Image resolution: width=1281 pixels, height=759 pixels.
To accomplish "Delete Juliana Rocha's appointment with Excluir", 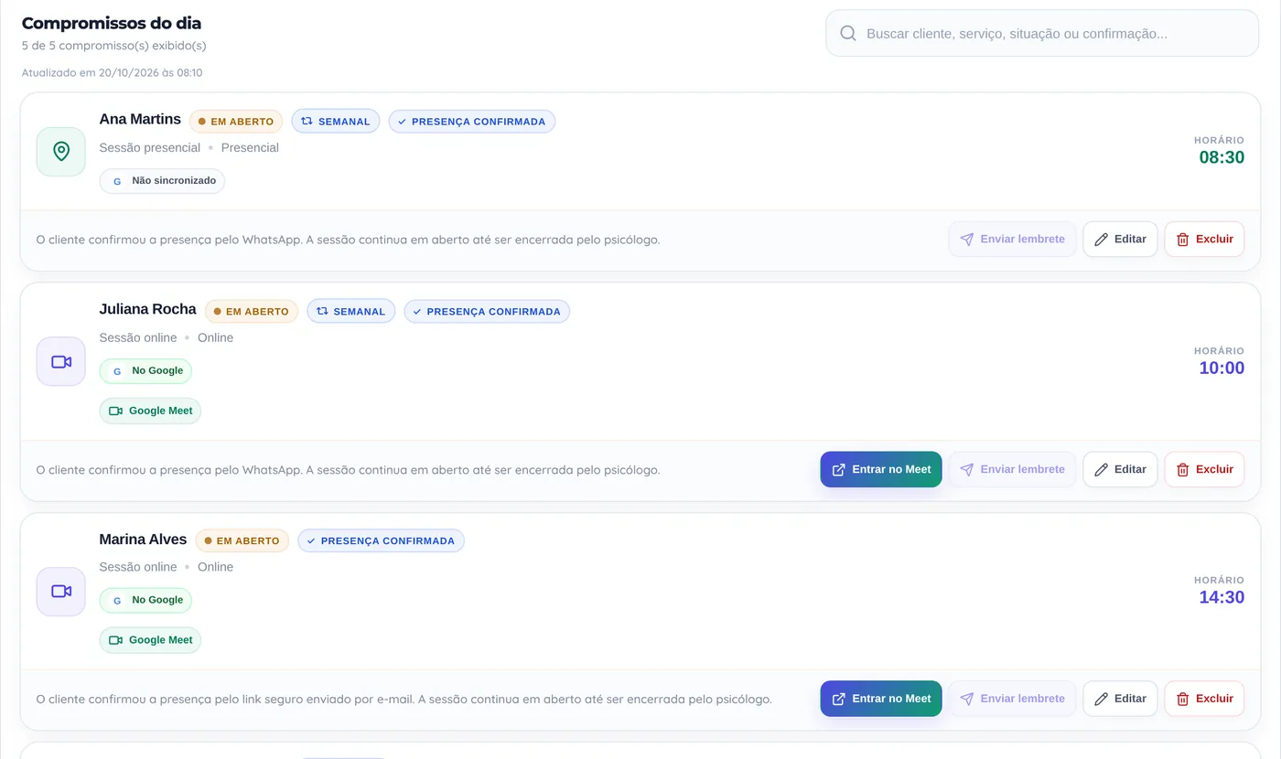I will 1204,469.
